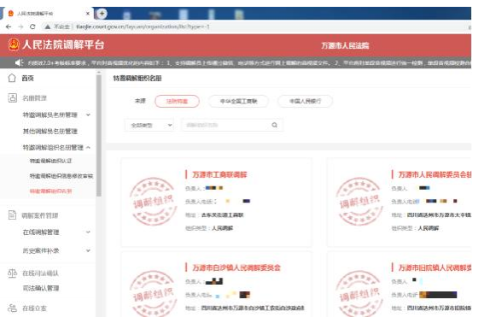Click the search magnifier icon
490x335 pixels.
point(274,125)
